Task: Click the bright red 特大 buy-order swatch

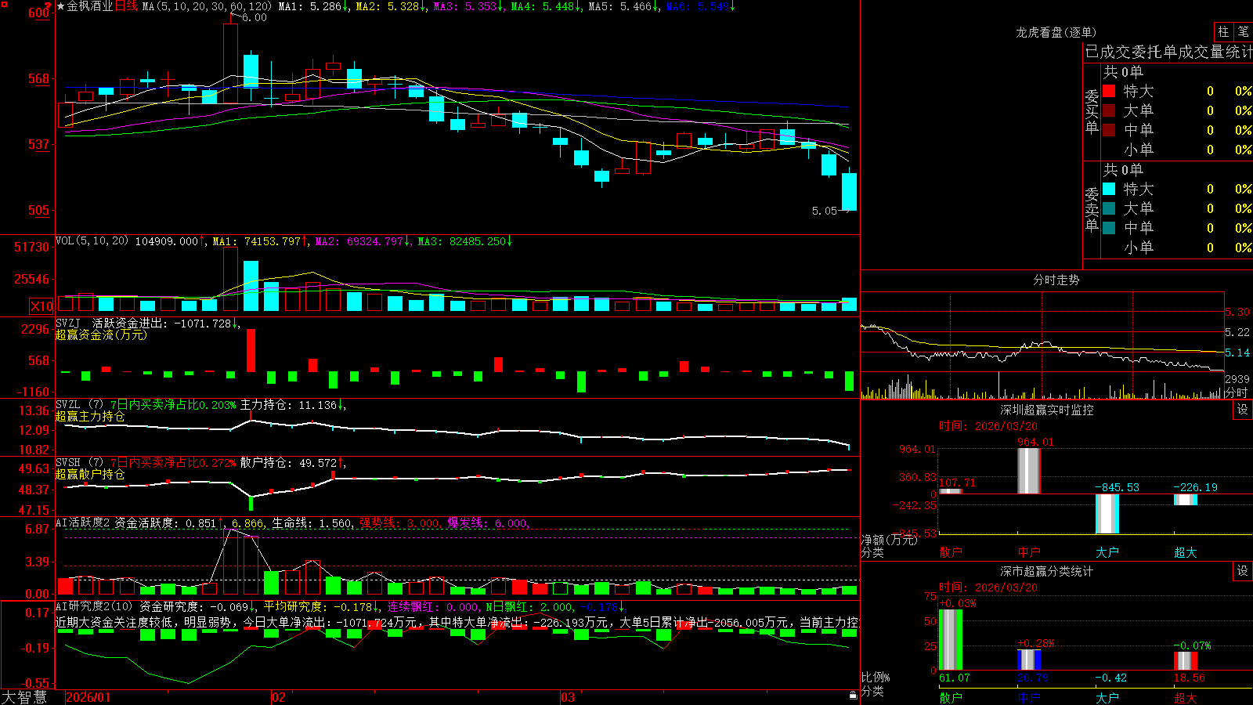Action: tap(1109, 91)
